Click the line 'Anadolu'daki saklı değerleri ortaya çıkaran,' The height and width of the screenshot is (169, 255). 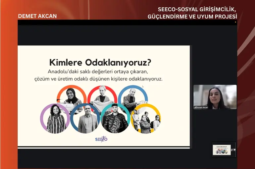pos(98,72)
